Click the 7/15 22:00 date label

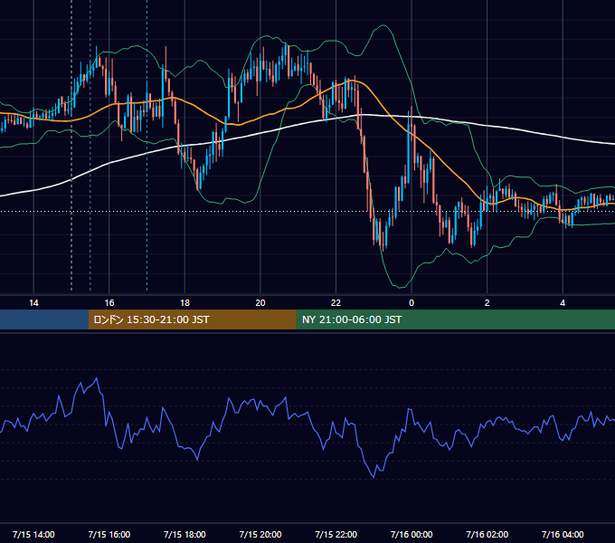pos(336,534)
